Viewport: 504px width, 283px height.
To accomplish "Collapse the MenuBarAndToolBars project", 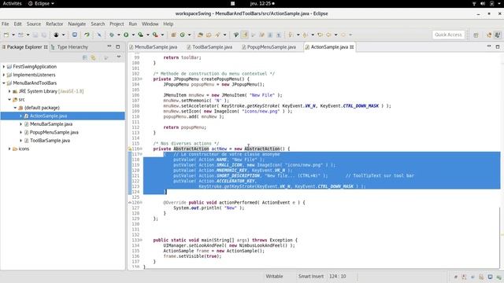I will (4, 83).
